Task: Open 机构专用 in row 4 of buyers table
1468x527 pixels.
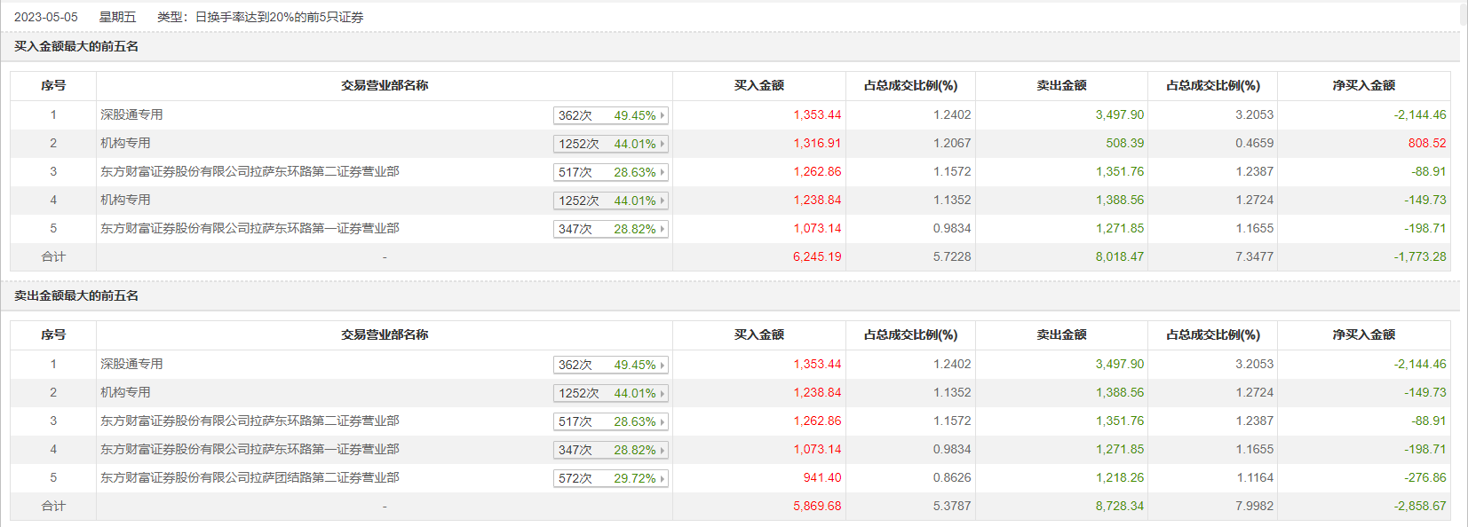Action: pos(125,201)
